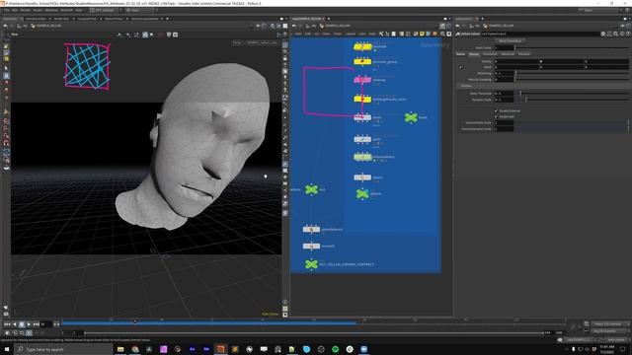Screen dimensions: 632x355
Task: Open the Windows menu
Action: pyautogui.click(x=51, y=10)
